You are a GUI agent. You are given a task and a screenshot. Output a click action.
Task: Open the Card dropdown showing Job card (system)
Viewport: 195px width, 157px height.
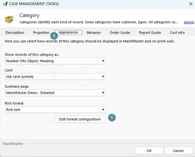click(55, 77)
